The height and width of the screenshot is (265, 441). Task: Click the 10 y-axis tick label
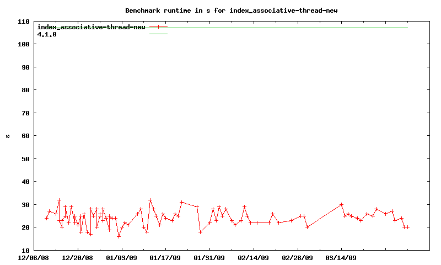pyautogui.click(x=25, y=250)
